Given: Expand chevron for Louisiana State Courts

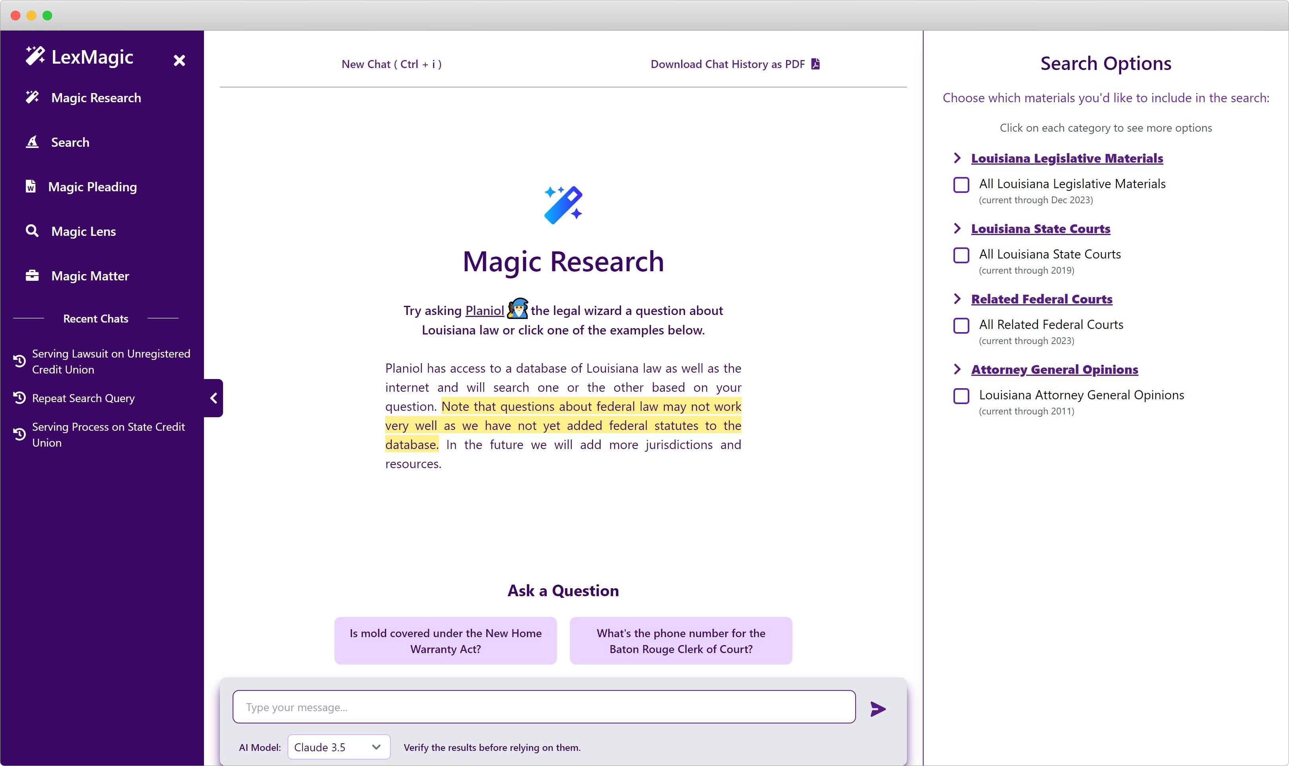Looking at the screenshot, I should click(957, 228).
